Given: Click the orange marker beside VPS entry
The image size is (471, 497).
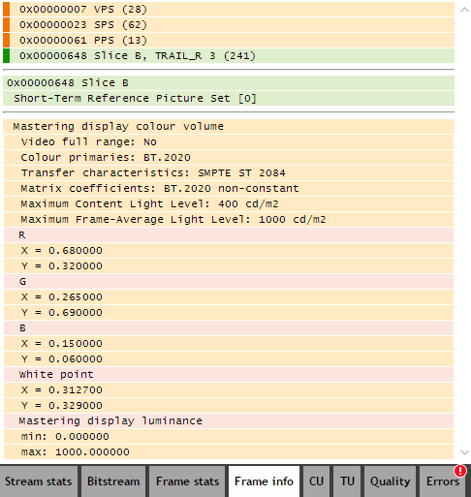Looking at the screenshot, I should click(x=6, y=9).
